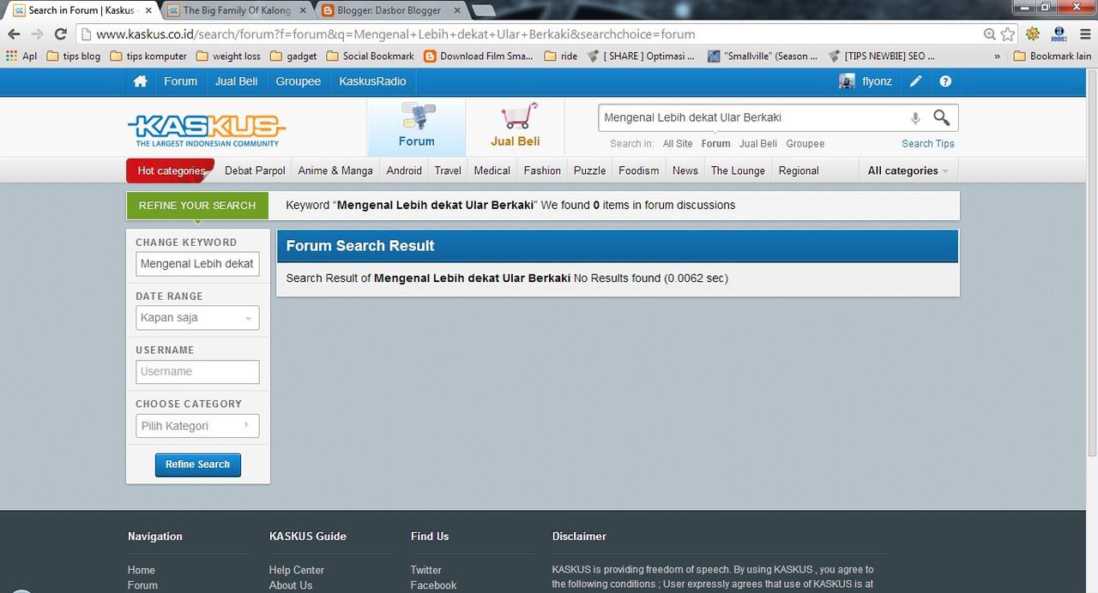
Task: Open Foodism category
Action: 639,171
